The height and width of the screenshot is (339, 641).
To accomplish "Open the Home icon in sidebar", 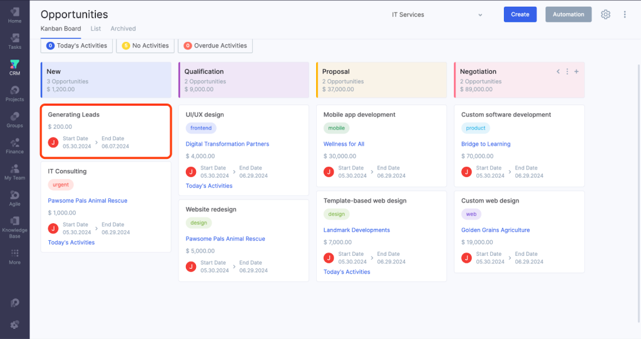I will tap(14, 15).
